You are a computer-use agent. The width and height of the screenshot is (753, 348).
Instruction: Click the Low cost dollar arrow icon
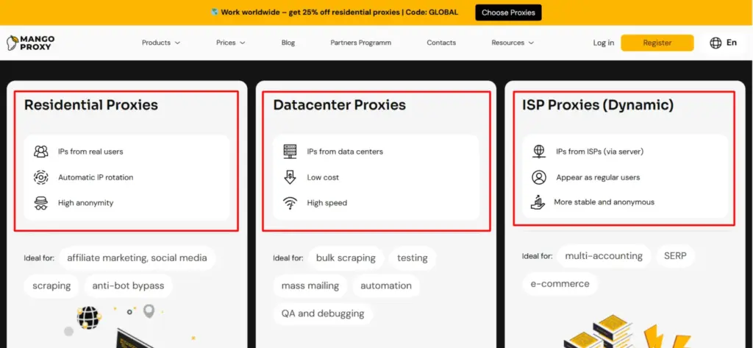(290, 177)
